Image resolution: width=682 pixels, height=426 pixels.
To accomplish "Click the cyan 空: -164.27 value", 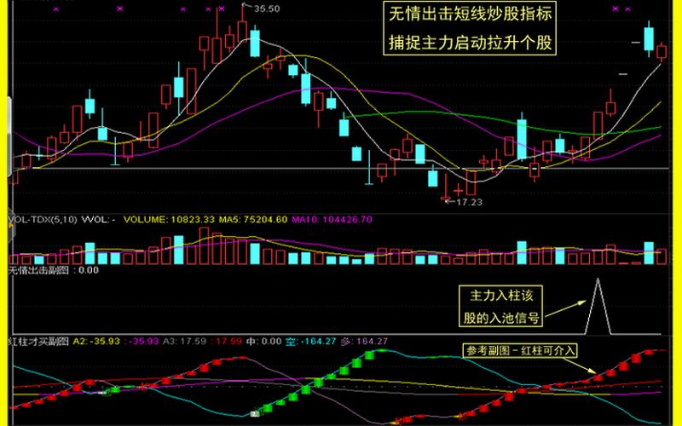I will coord(310,342).
